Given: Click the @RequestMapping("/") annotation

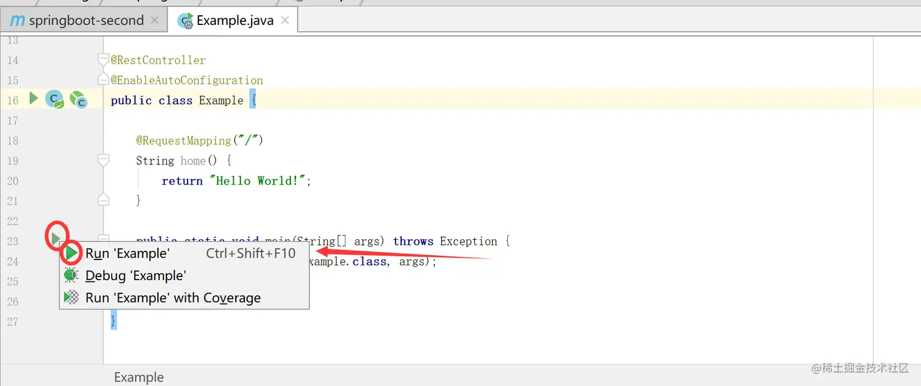Looking at the screenshot, I should pyautogui.click(x=199, y=141).
